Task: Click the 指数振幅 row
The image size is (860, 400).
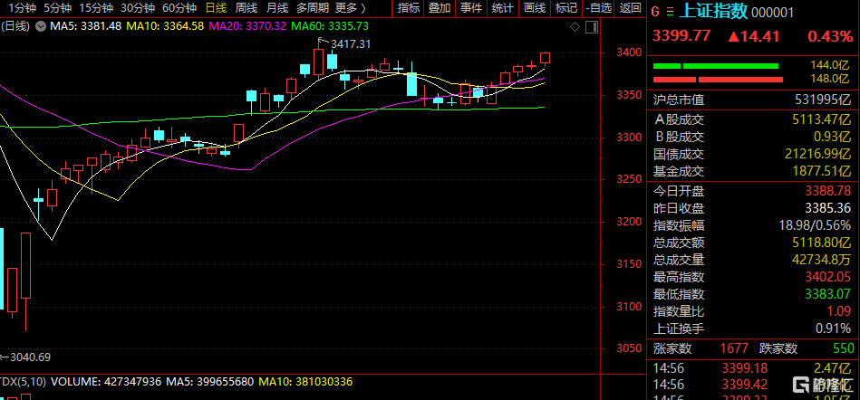Action: 753,225
